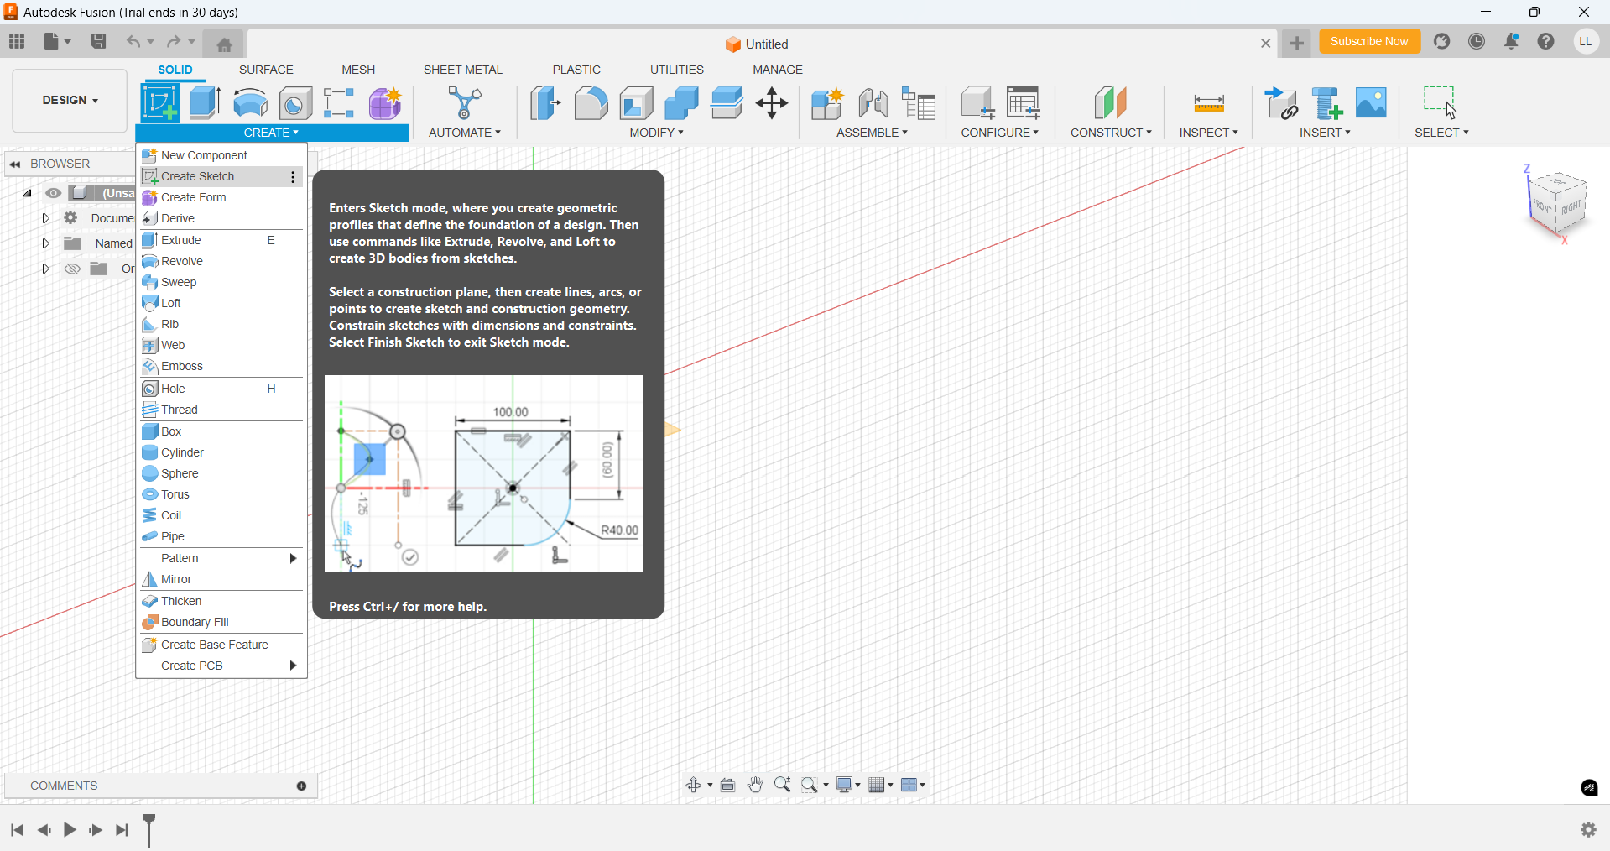Choose Mirror from the Create menu
The height and width of the screenshot is (851, 1610).
[221, 579]
